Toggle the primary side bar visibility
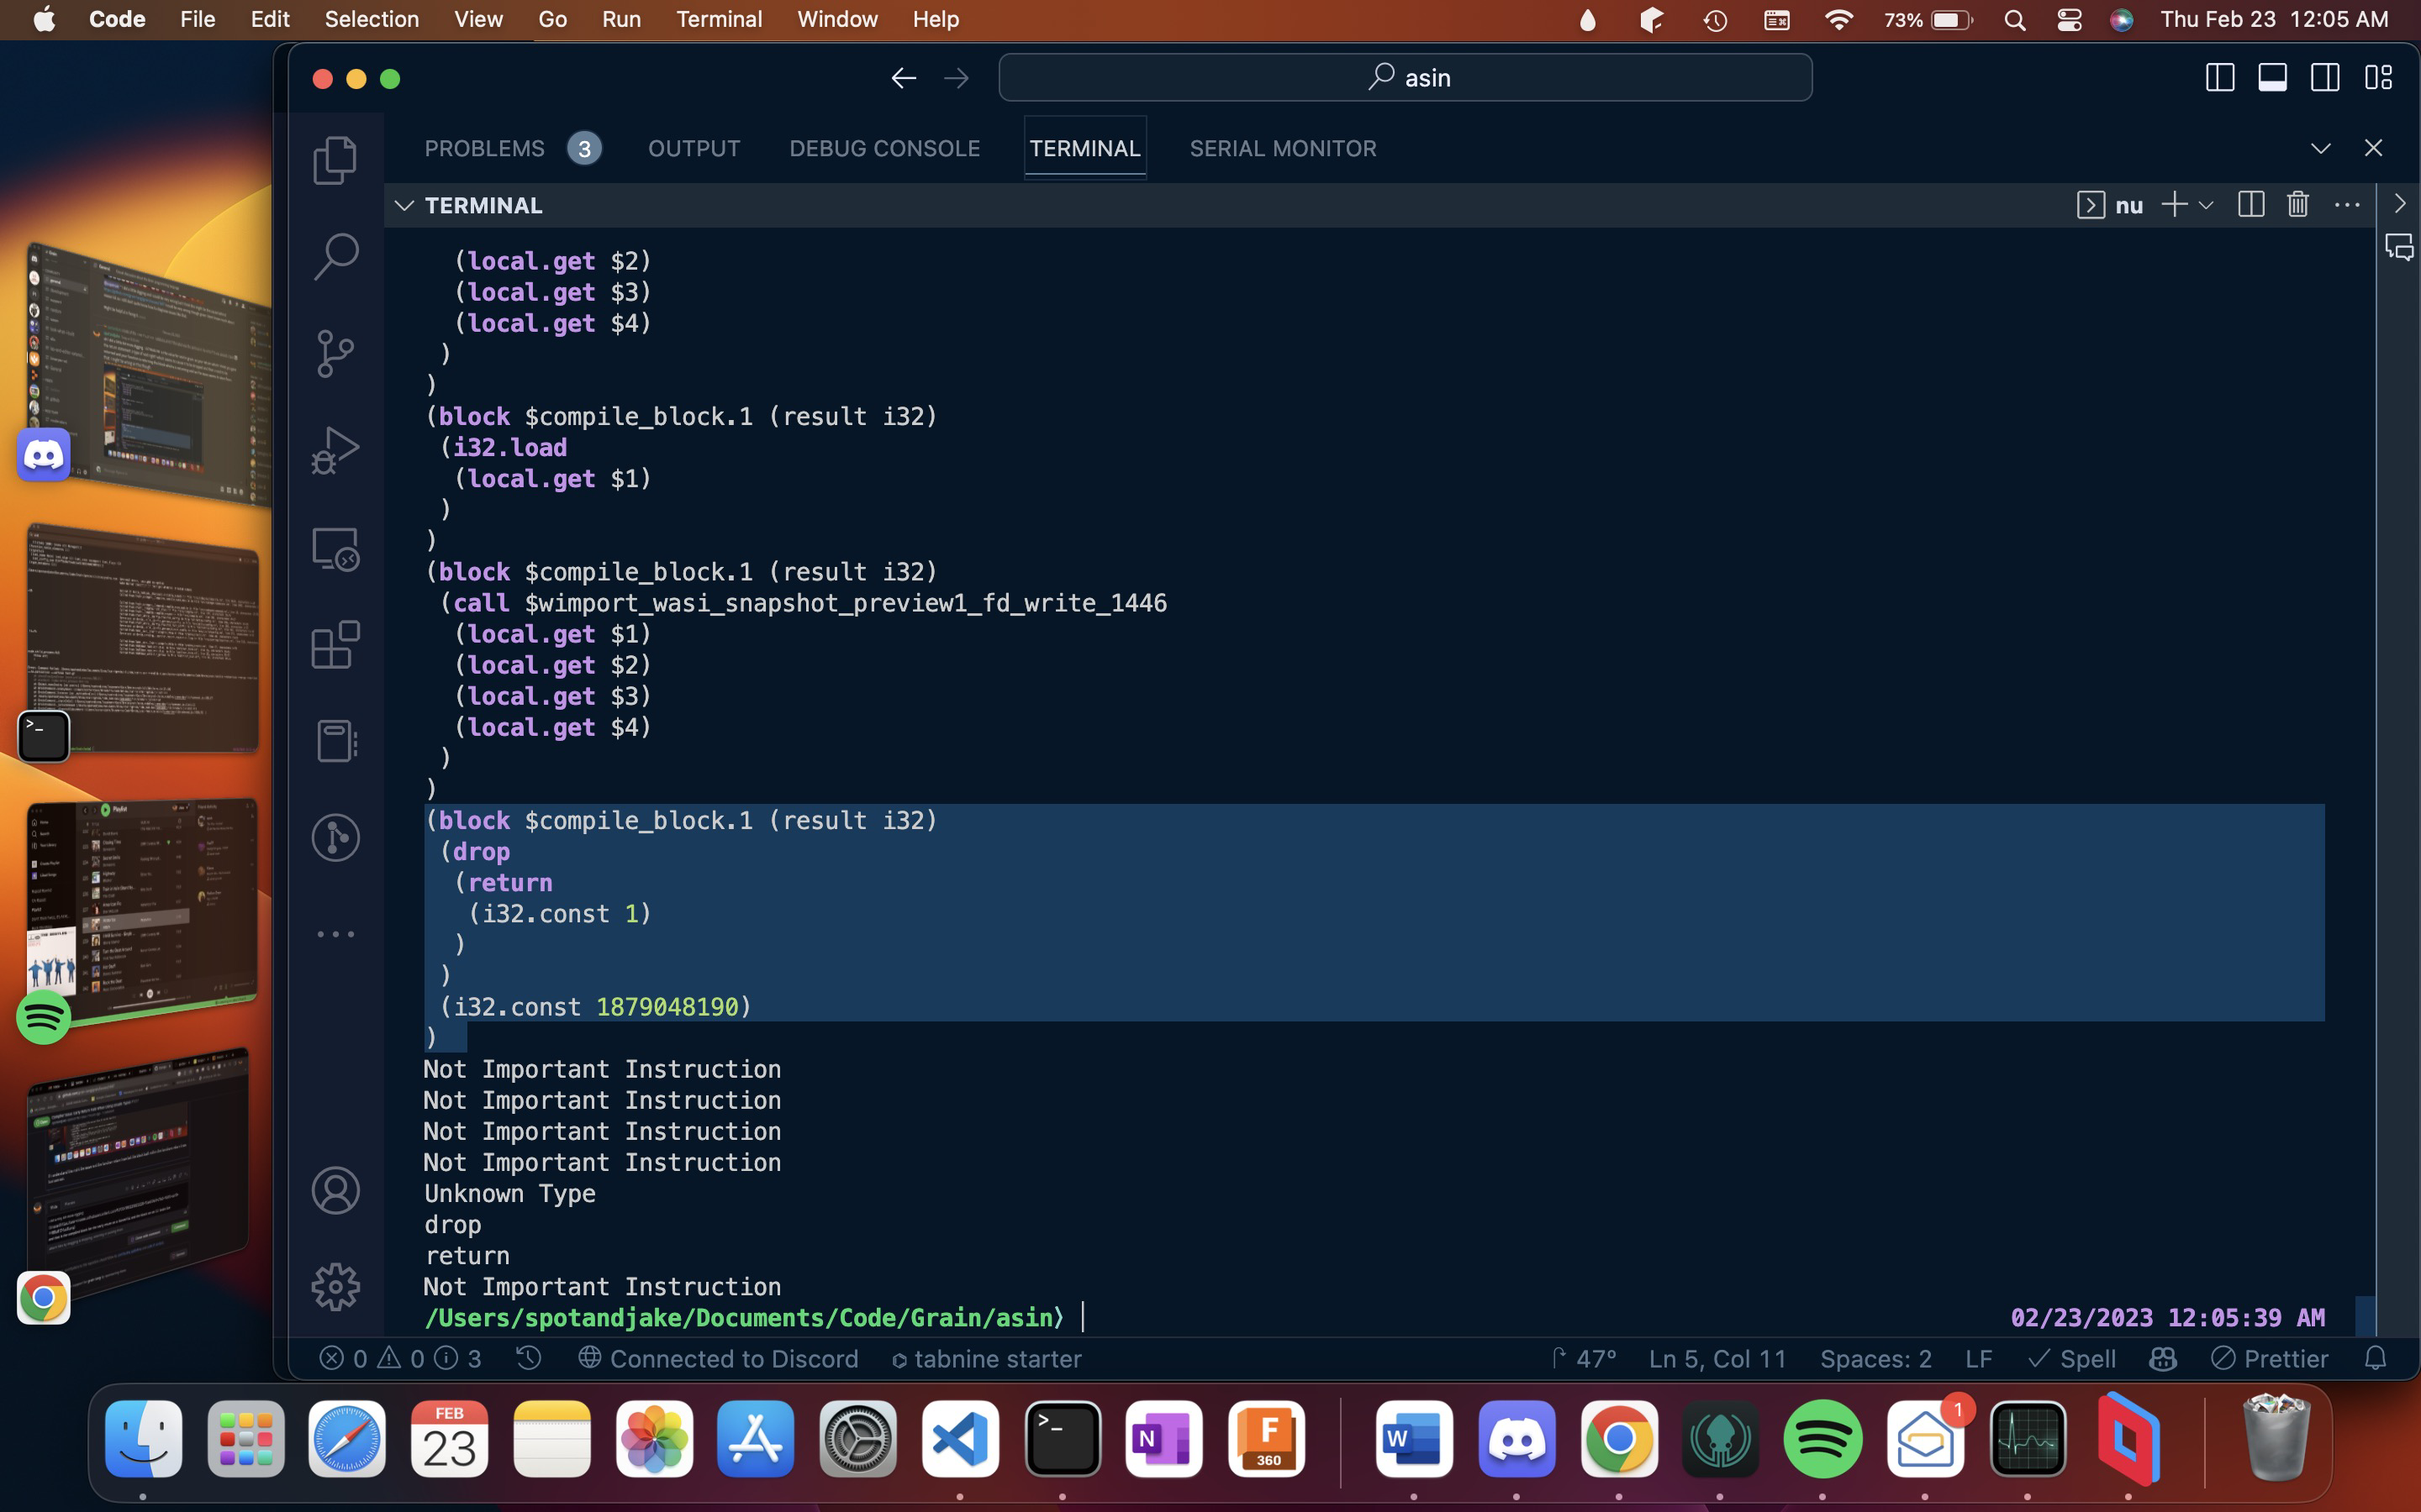 pyautogui.click(x=2220, y=77)
